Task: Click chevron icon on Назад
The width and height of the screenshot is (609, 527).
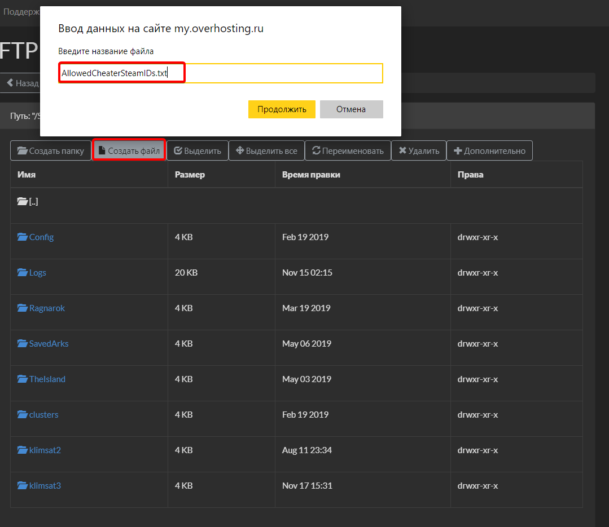Action: click(x=10, y=83)
